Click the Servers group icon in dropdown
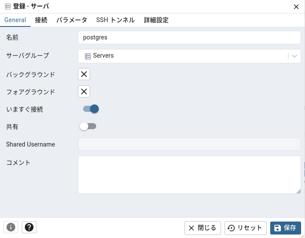 [x=88, y=56]
